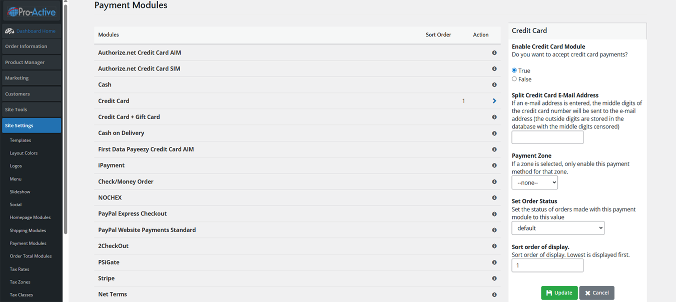The image size is (676, 302).
Task: Go to Layout Colors settings
Action: (24, 153)
